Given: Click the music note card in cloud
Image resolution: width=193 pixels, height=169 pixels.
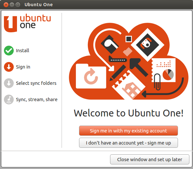Looking at the screenshot, I should click(110, 44).
